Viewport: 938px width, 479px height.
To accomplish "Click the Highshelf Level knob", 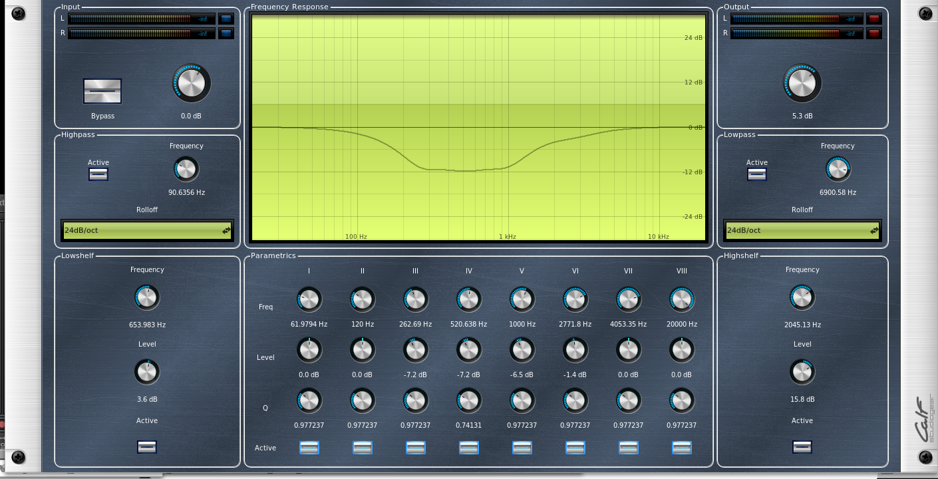I will click(802, 372).
